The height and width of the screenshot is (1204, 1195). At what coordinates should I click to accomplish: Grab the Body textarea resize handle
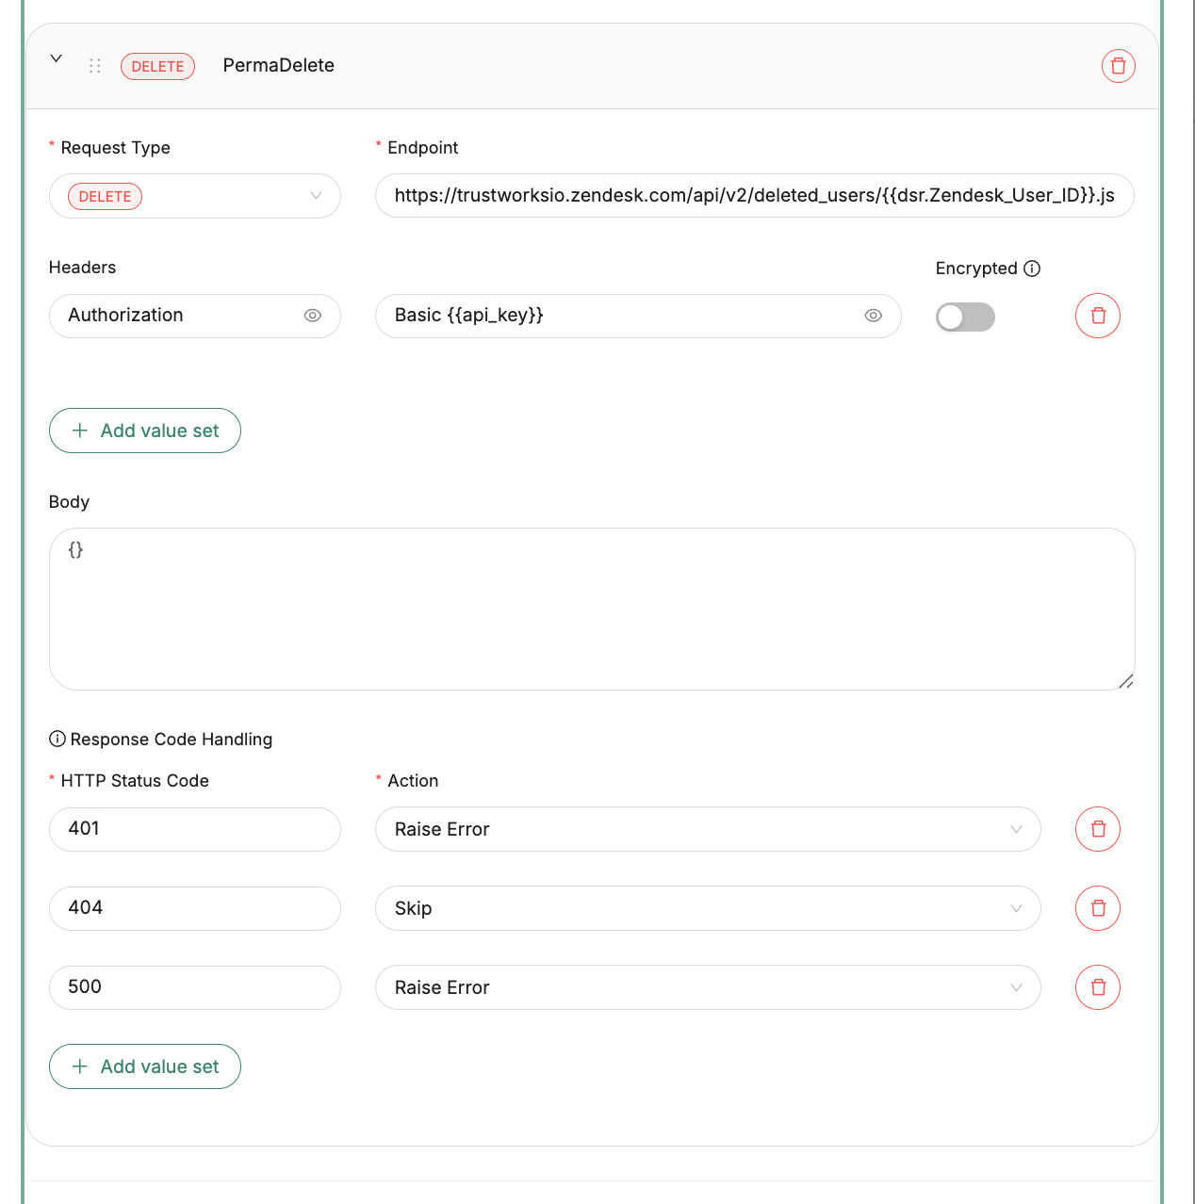click(x=1126, y=681)
